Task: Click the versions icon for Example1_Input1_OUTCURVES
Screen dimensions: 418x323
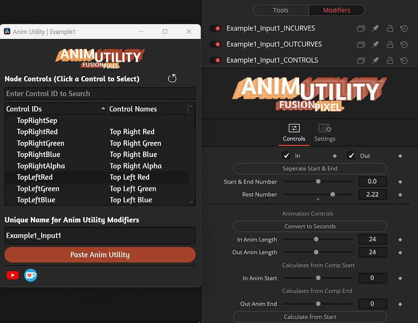Action: click(361, 44)
